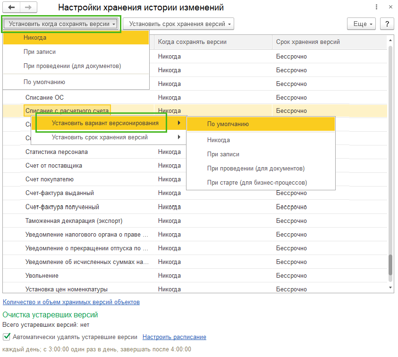Select the 'Счет-фактура полученный' row
This screenshot has height=357, width=398.
pyautogui.click(x=195, y=207)
